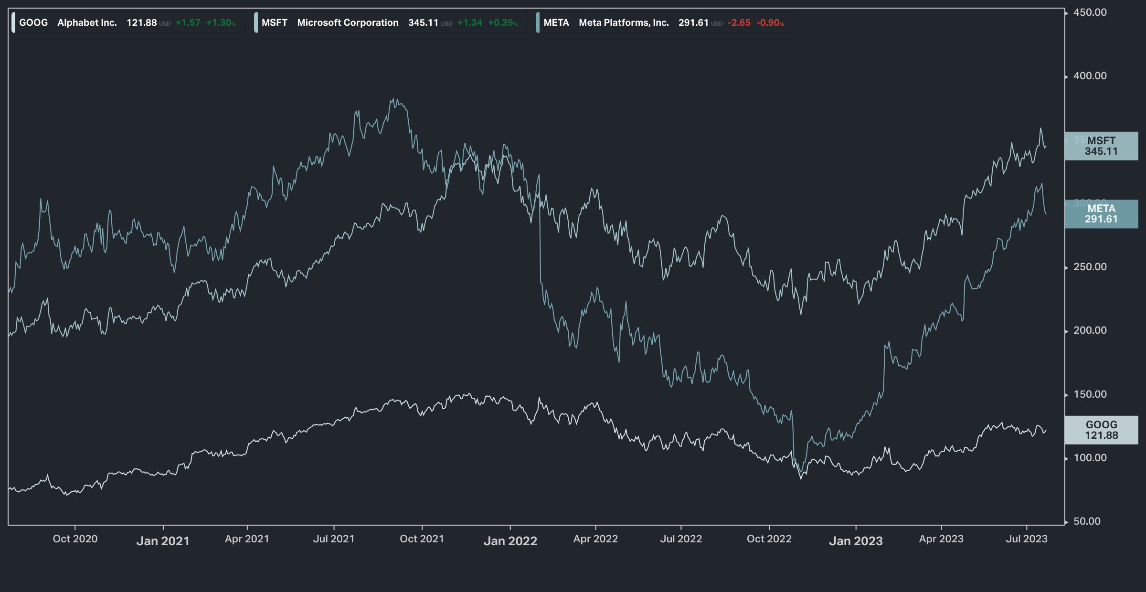Click the Jul 2021 time axis label

[x=334, y=539]
